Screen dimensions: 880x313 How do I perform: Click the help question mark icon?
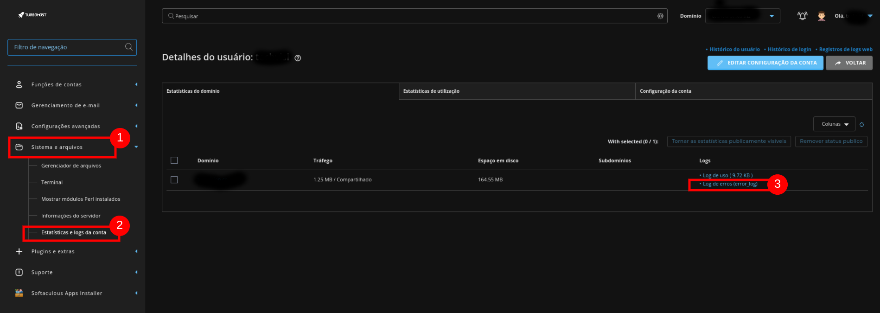[298, 58]
